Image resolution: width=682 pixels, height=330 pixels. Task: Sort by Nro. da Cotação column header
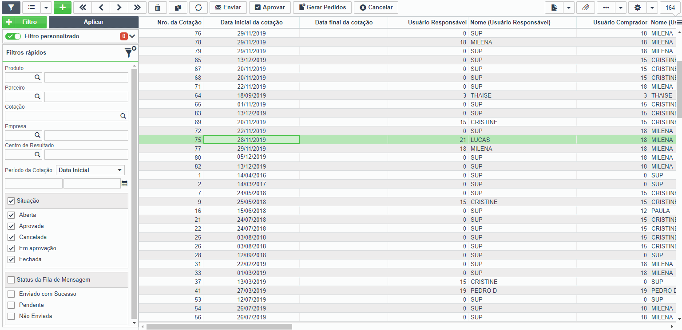(x=179, y=23)
